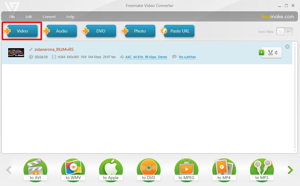
Task: Minimize the Freemake Video Converter window
Action: [x=280, y=6]
